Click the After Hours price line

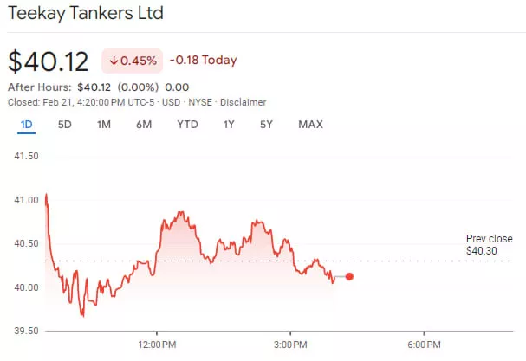click(98, 87)
